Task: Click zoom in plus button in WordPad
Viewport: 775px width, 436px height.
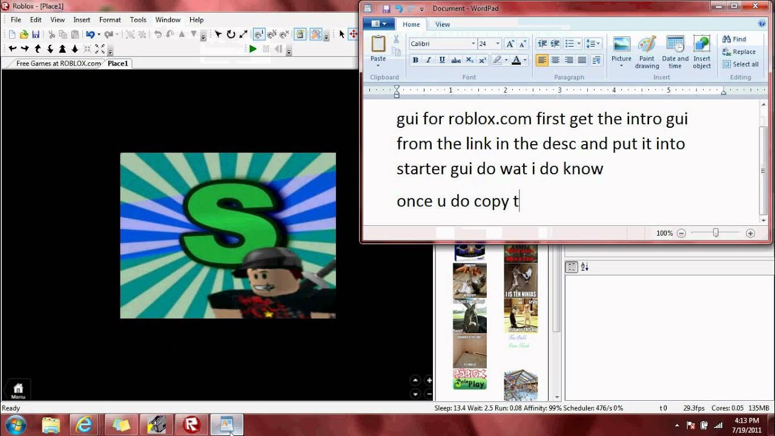Action: click(750, 233)
